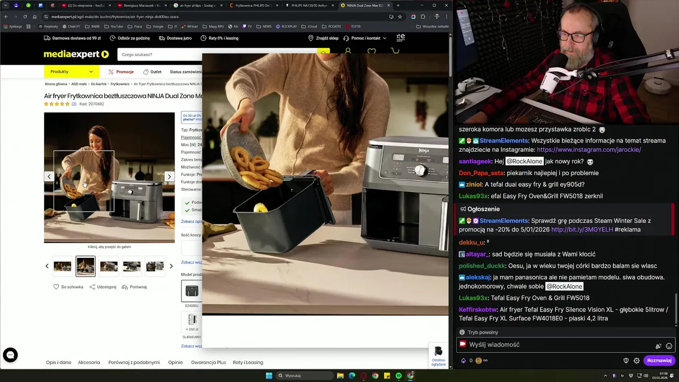
Task: Click Frytkownice breadcrumb link
Action: pos(120,84)
